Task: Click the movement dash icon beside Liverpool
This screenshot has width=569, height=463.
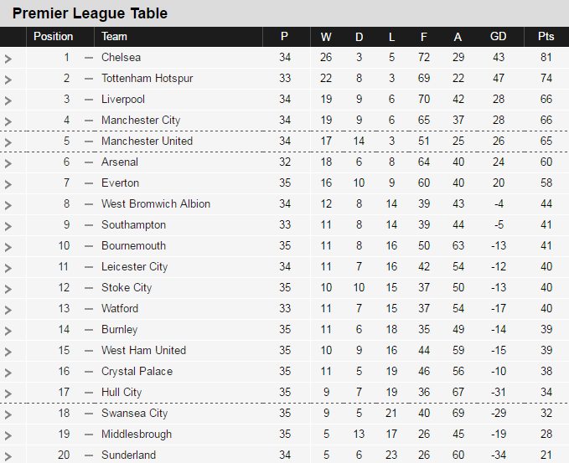Action: [x=89, y=100]
